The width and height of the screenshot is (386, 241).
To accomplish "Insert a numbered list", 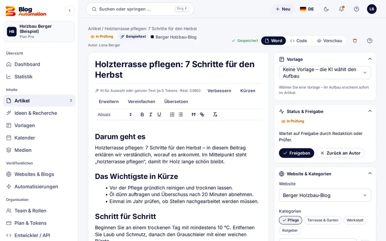I will point(172,115).
